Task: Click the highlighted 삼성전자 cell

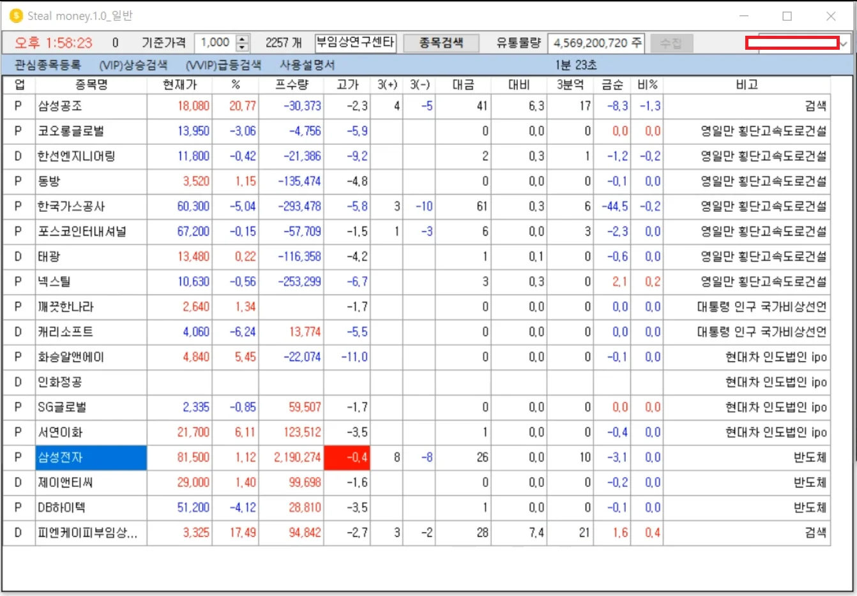Action: coord(91,458)
